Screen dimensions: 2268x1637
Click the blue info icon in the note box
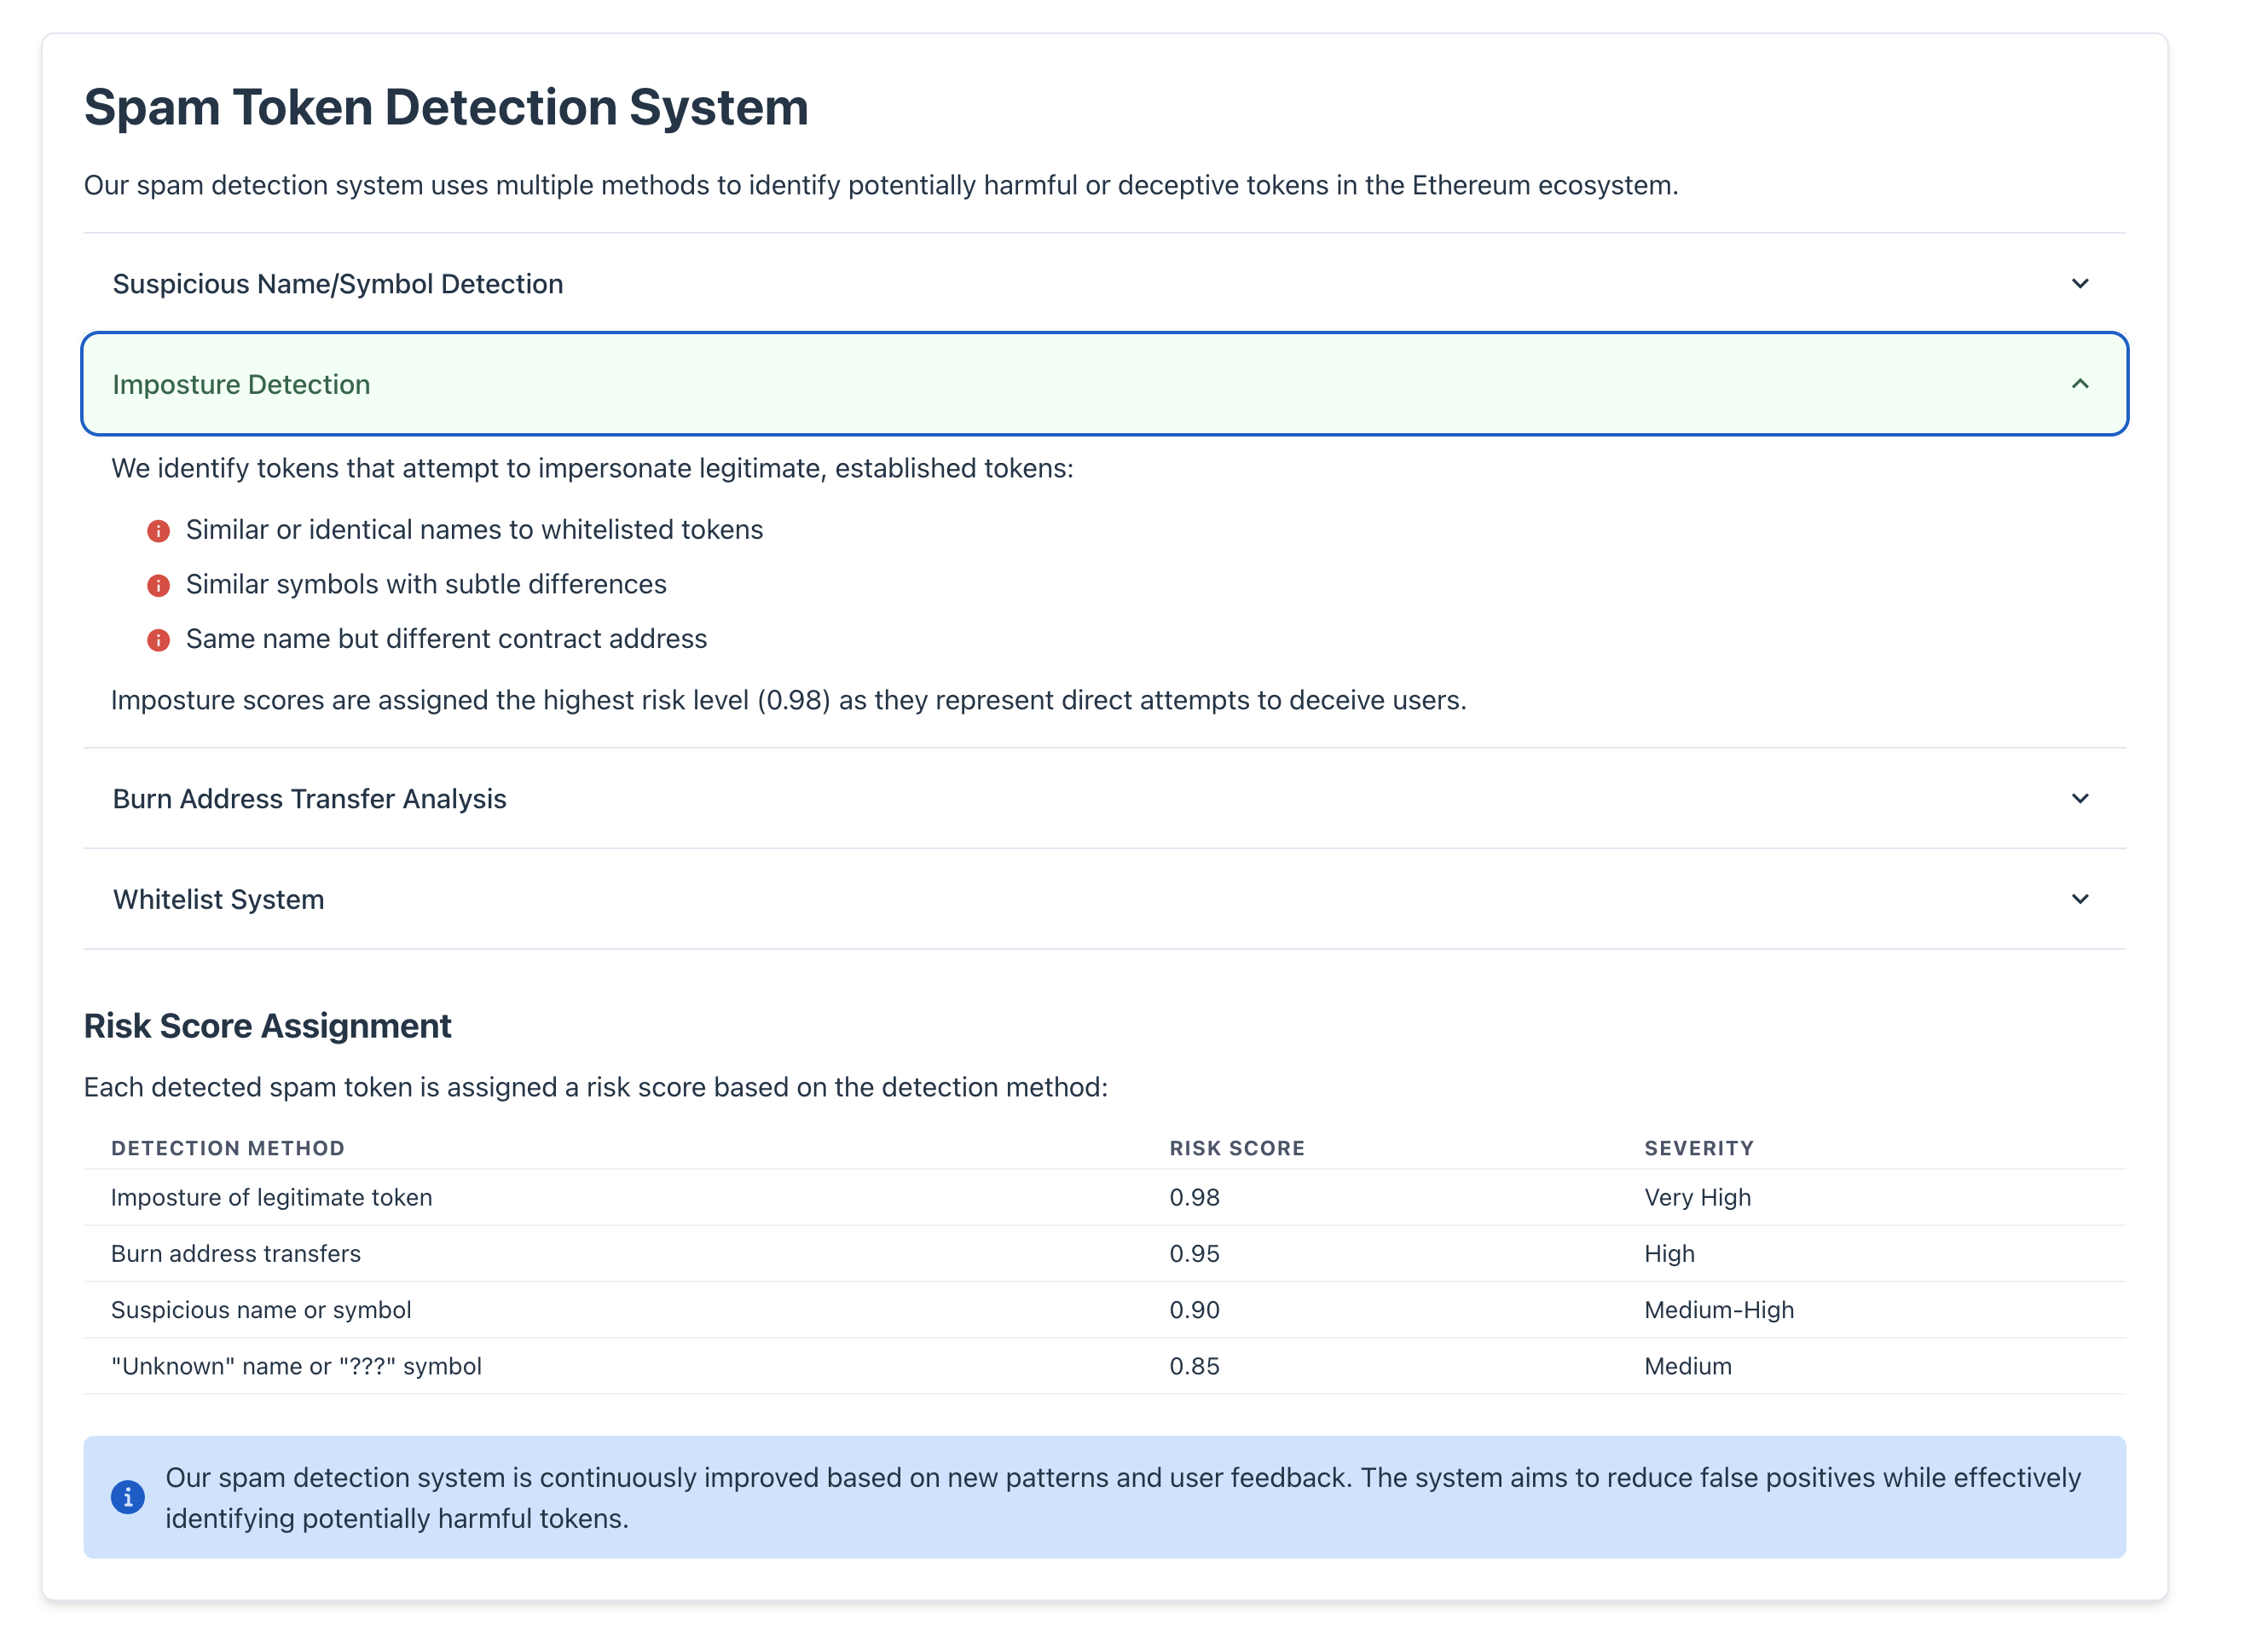[128, 1497]
